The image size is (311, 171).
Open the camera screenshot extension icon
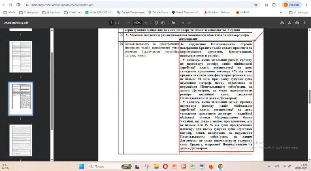click(x=266, y=5)
